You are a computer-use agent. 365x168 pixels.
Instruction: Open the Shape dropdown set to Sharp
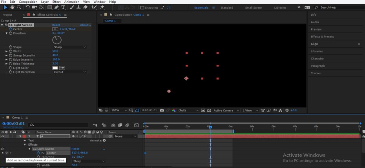69,47
